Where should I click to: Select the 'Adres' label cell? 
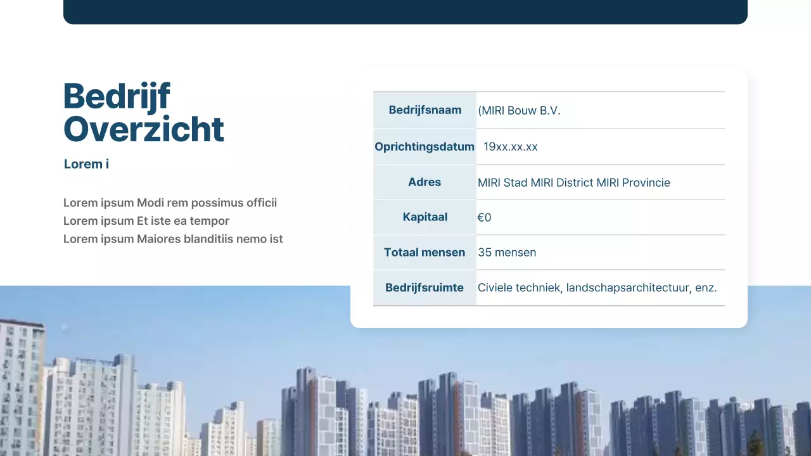click(x=425, y=182)
